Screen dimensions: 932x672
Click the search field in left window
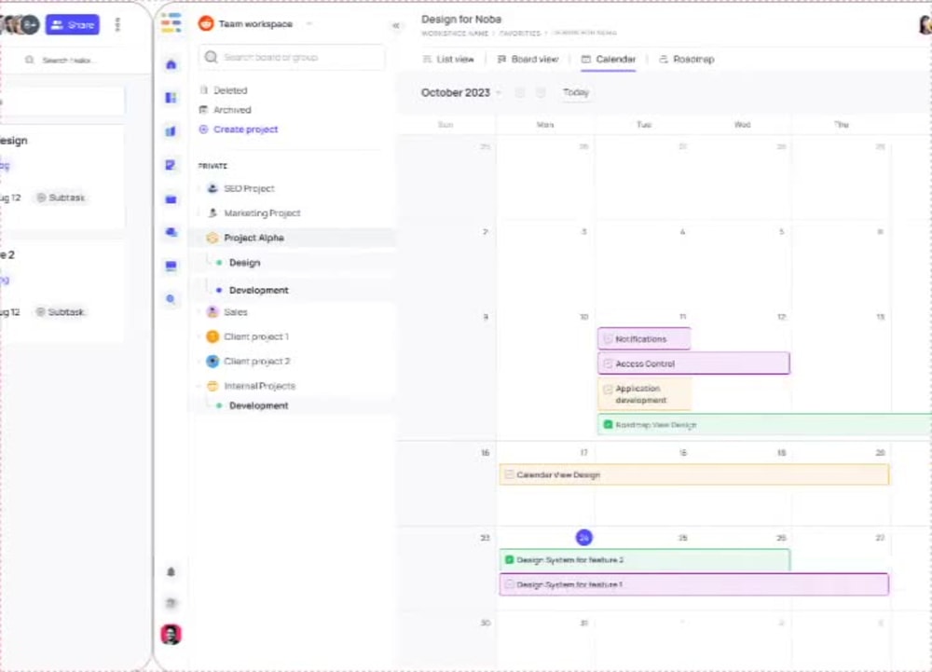tap(66, 60)
